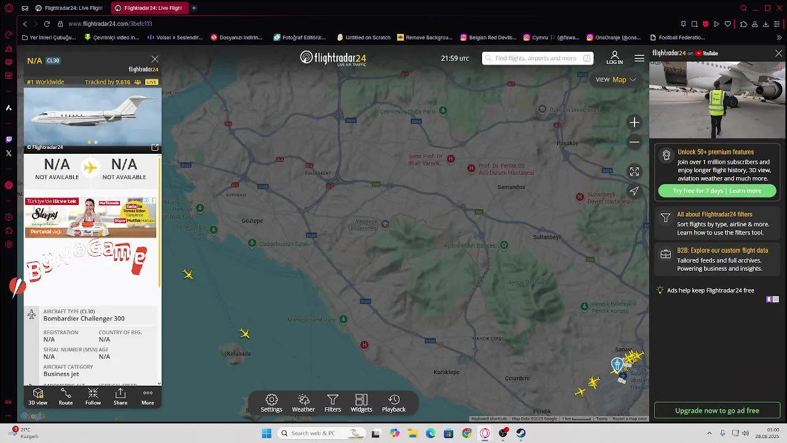Open browser extensions puzzle icon
Viewport: 787px width, 443px height.
pyautogui.click(x=743, y=24)
